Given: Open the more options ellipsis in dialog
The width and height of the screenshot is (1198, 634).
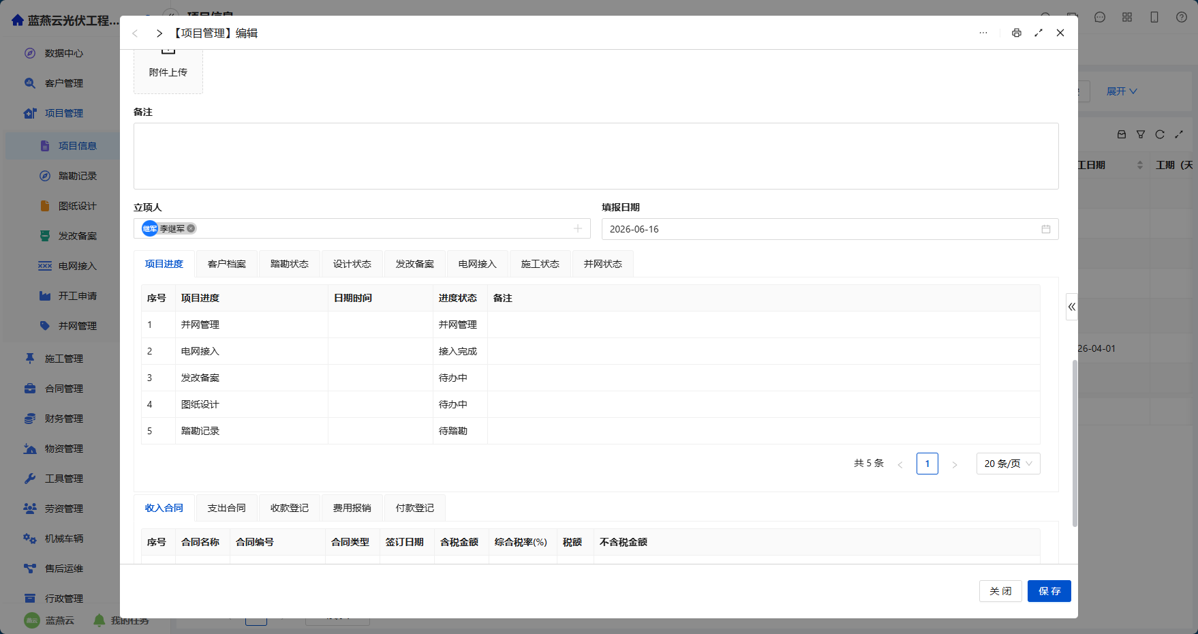Looking at the screenshot, I should coord(983,33).
